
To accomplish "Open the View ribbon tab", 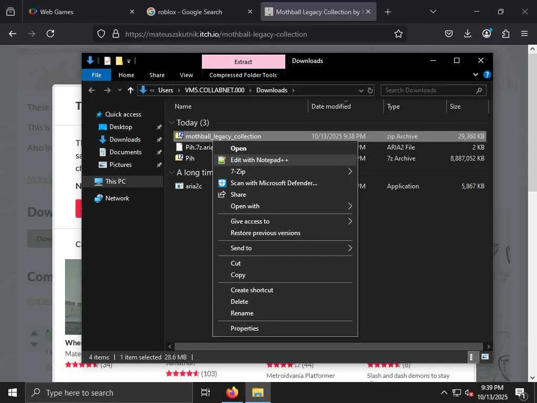I will [x=186, y=75].
